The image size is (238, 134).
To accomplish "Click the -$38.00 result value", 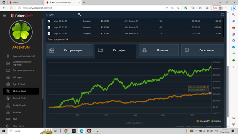I will point(217,27).
